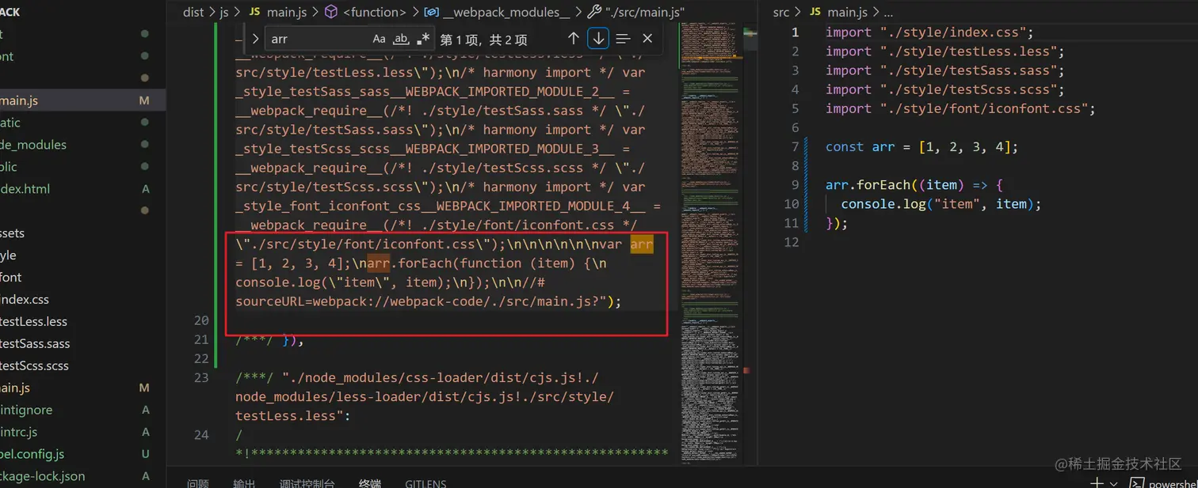1198x488 pixels.
Task: Go to next match arrow
Action: (x=598, y=38)
